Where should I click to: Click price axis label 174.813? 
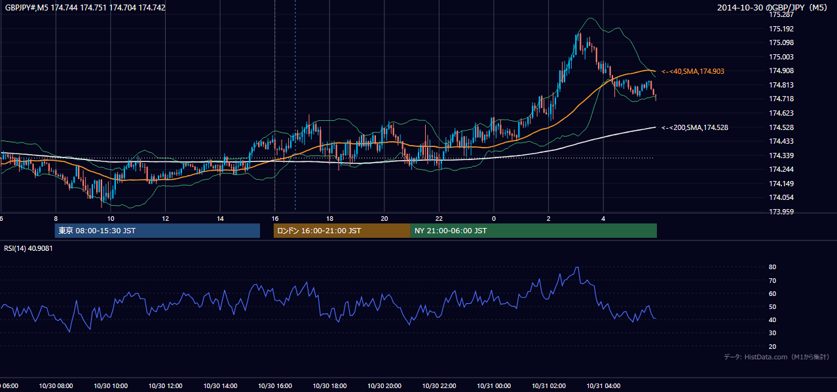[x=781, y=85]
